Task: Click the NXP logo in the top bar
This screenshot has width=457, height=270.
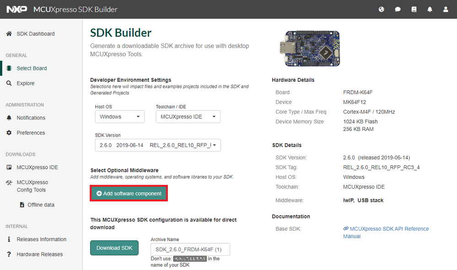Action: point(16,9)
